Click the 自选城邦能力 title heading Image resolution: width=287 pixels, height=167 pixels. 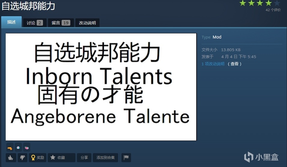pyautogui.click(x=28, y=6)
